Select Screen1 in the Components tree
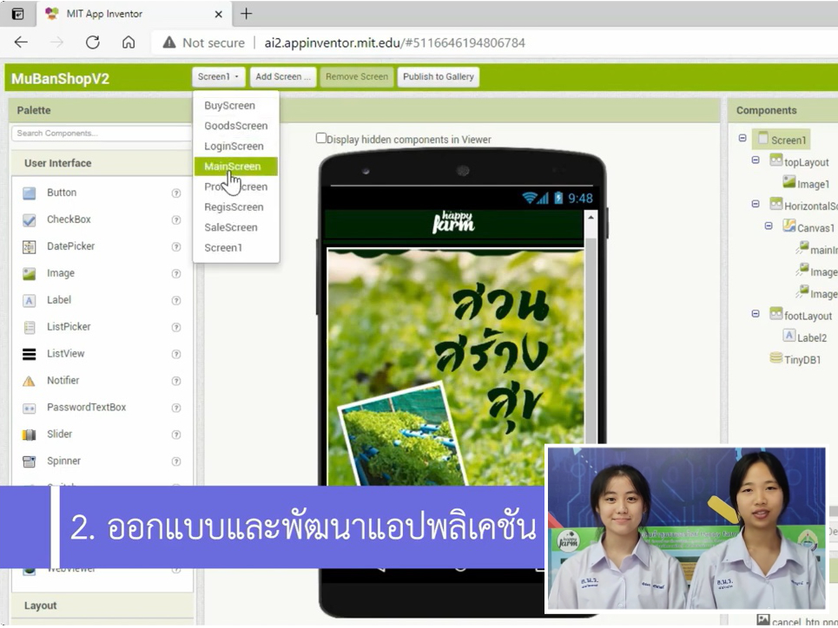 [789, 141]
